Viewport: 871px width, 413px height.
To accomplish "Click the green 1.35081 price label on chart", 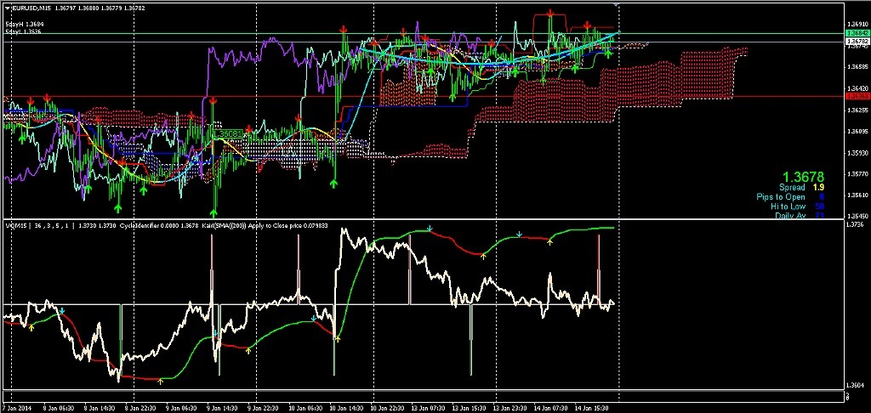I will [228, 134].
